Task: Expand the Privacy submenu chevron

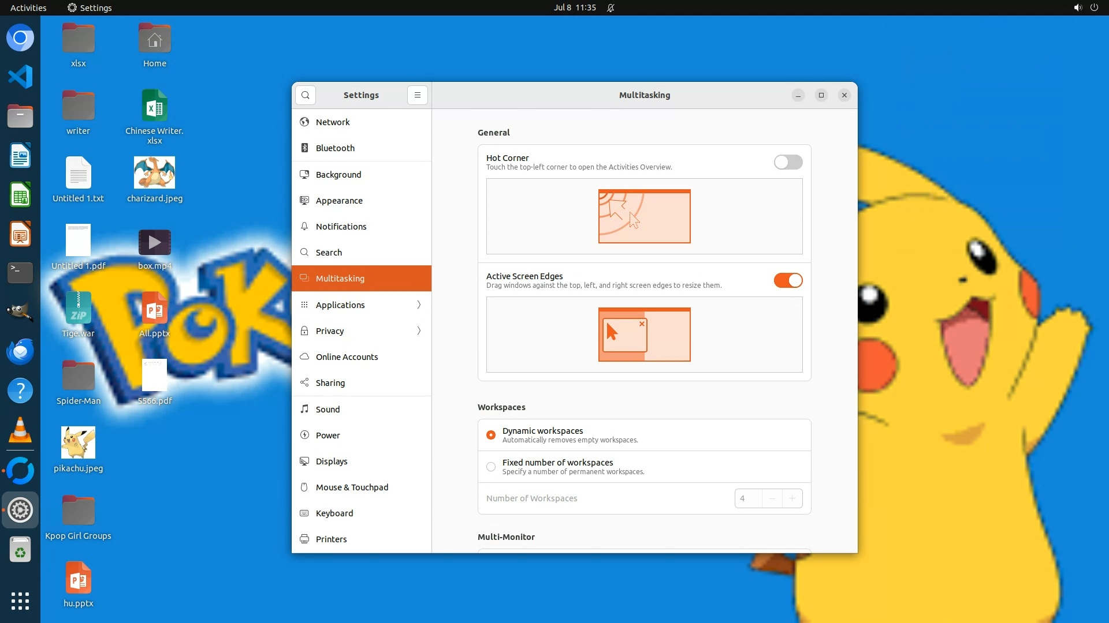Action: 419,331
